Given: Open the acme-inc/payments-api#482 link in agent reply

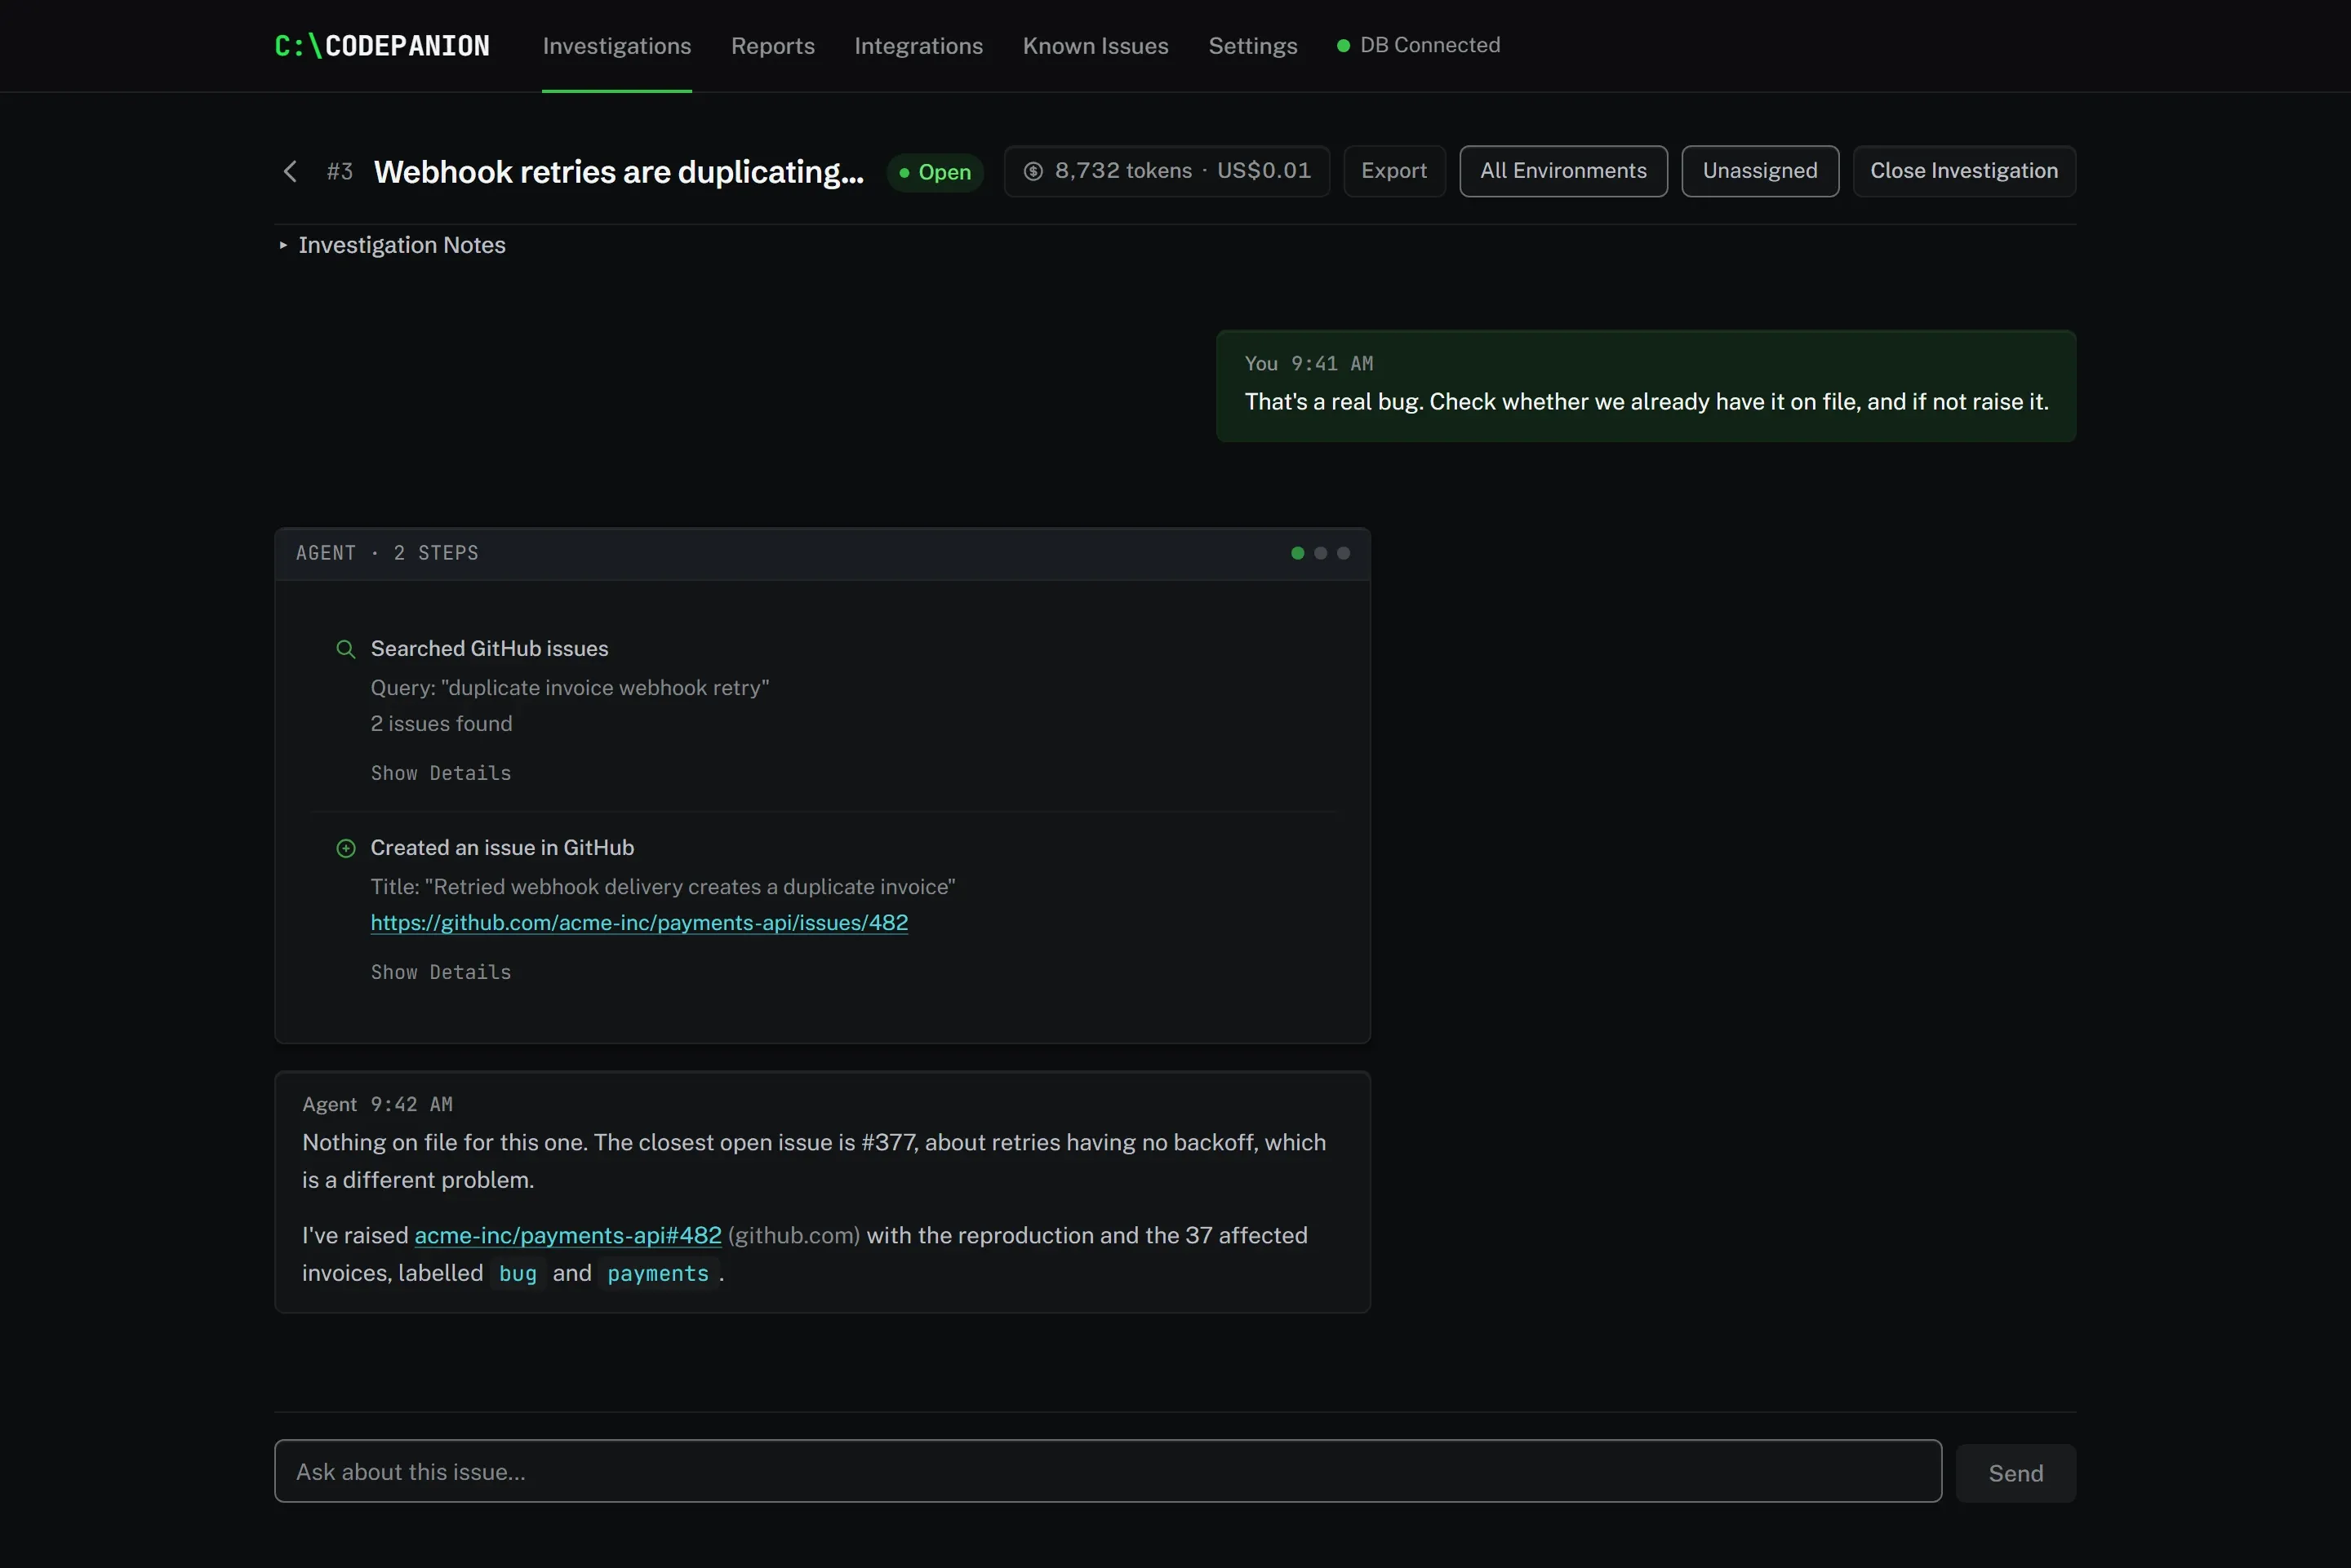Looking at the screenshot, I should (567, 1236).
